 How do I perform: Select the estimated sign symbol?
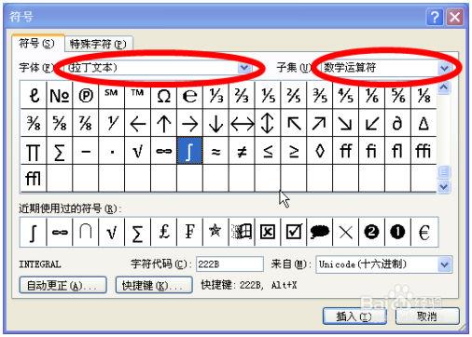click(189, 95)
